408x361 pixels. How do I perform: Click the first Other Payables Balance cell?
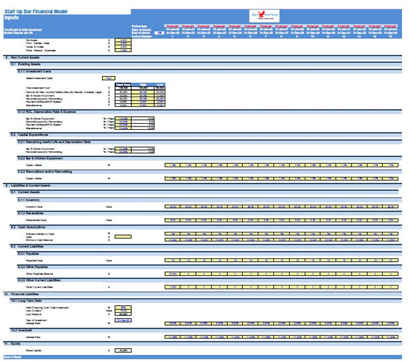[173, 273]
